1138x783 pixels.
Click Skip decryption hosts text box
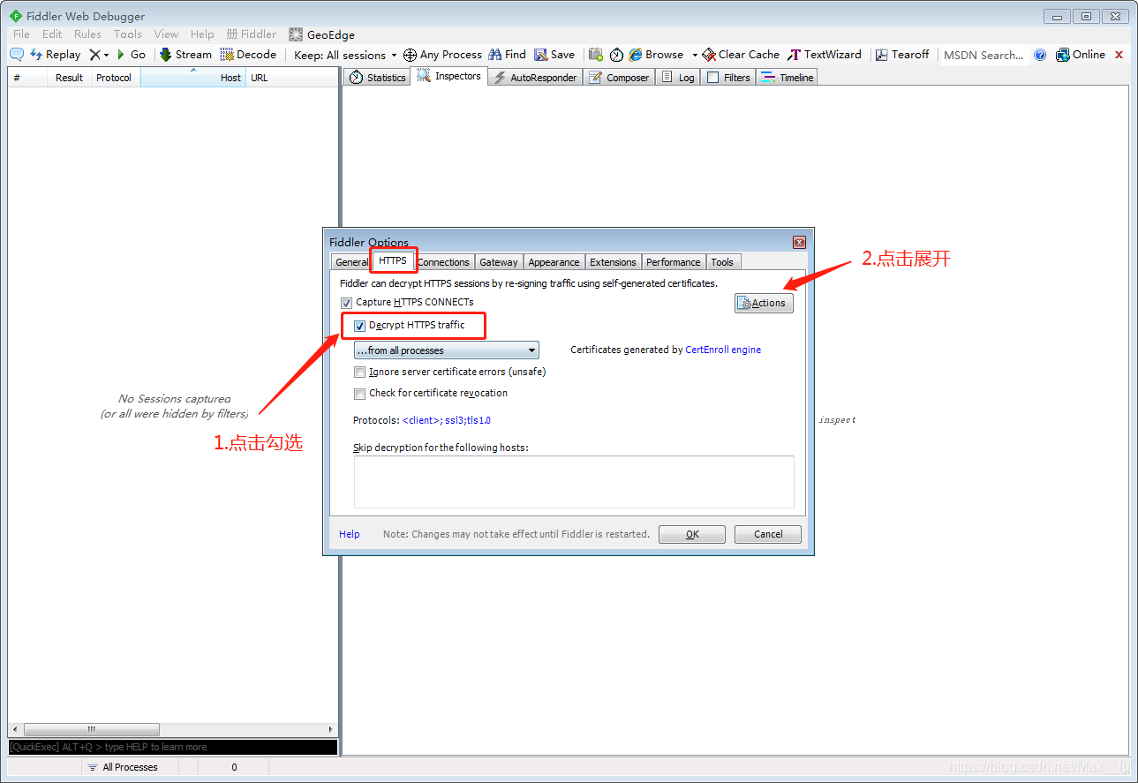point(574,482)
